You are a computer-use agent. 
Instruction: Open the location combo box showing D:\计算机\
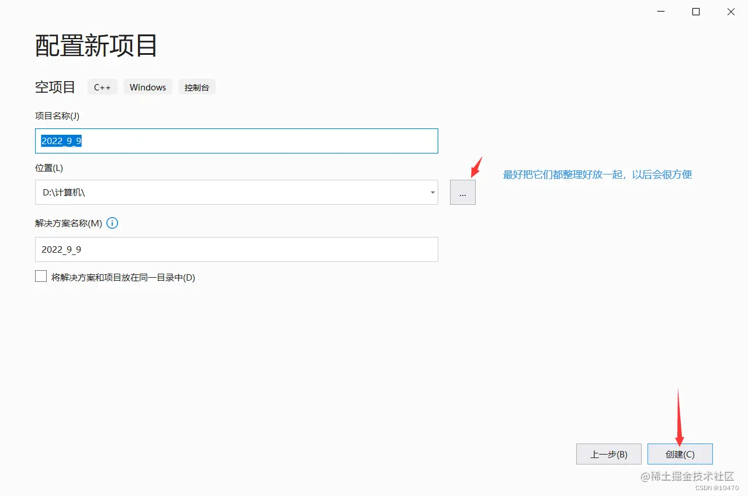[234, 193]
